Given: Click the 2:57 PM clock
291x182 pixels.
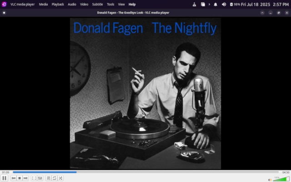Looking at the screenshot, I should click(x=281, y=4).
